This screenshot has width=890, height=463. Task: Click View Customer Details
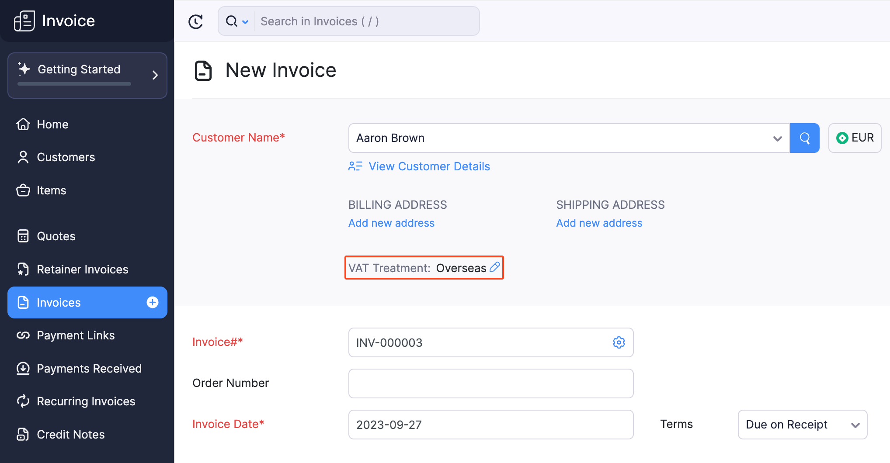[x=429, y=166]
